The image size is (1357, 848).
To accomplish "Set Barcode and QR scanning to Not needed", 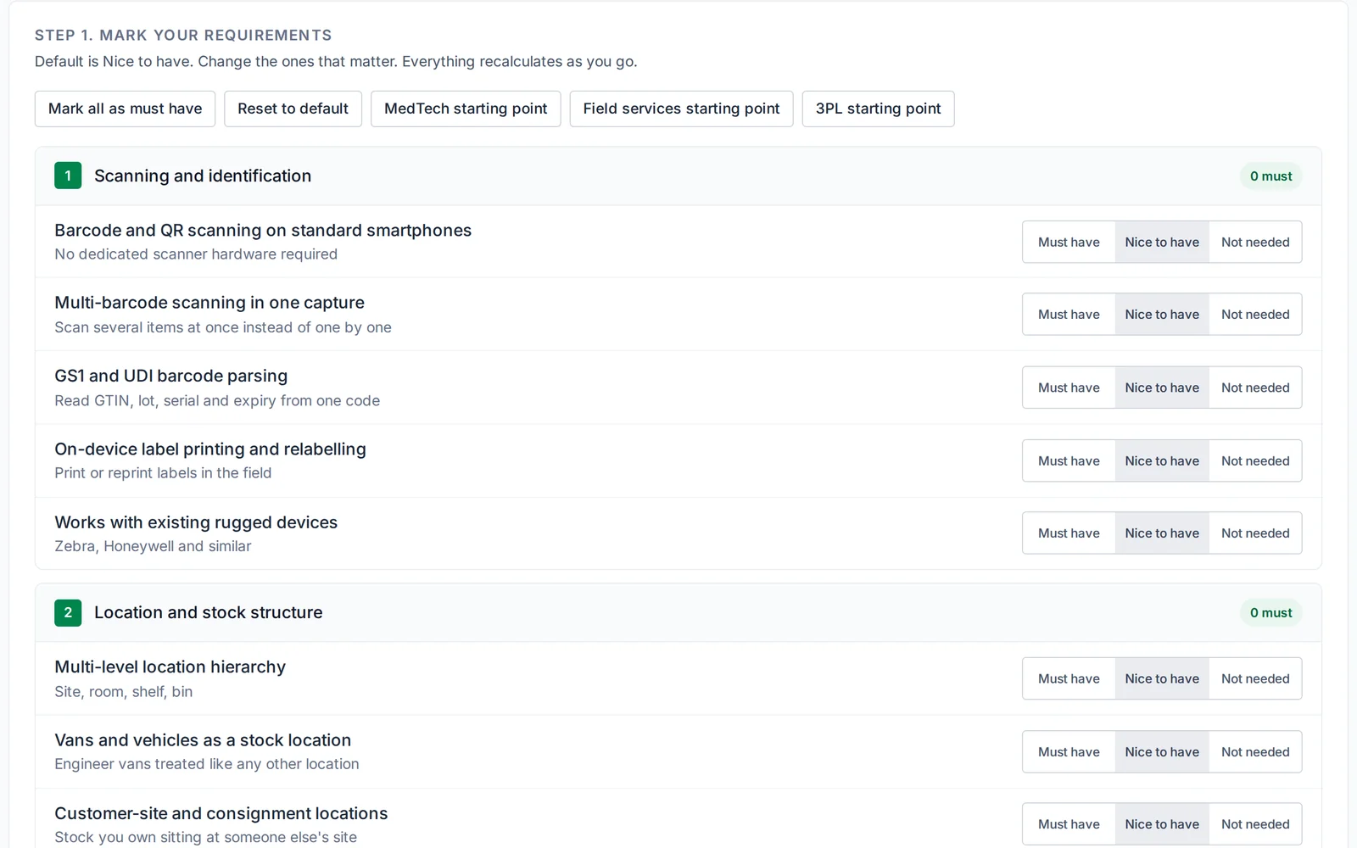I will click(1255, 242).
